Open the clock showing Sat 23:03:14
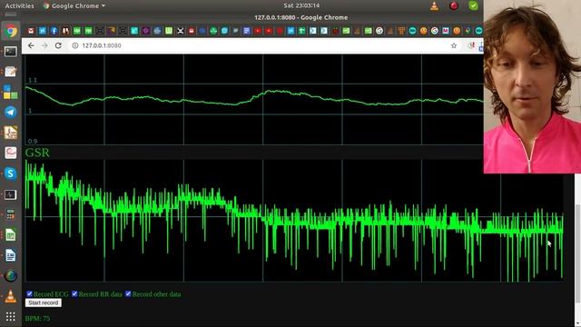581x327 pixels. tap(301, 5)
